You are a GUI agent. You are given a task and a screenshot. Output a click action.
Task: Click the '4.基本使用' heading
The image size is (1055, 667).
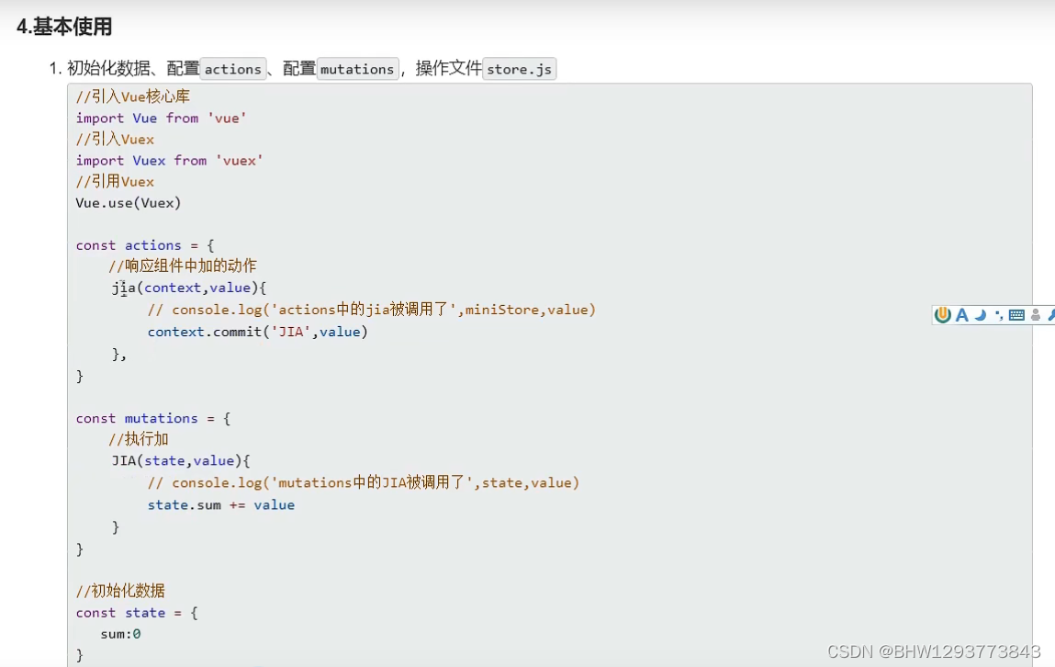(64, 27)
